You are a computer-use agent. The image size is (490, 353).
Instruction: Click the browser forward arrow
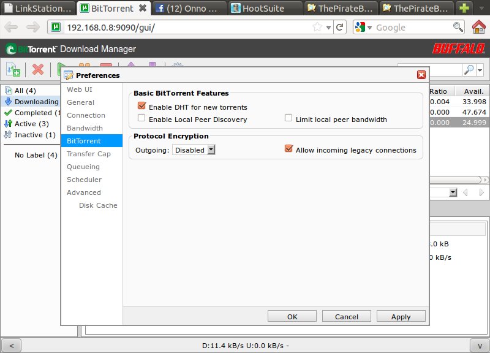(x=33, y=27)
